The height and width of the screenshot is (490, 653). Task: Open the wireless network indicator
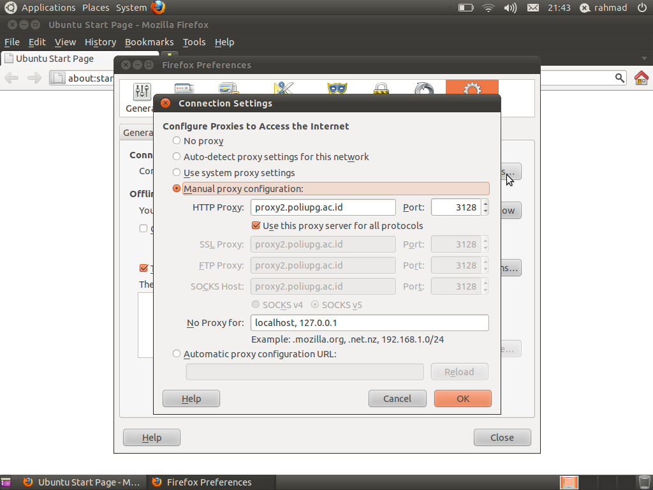pos(488,8)
